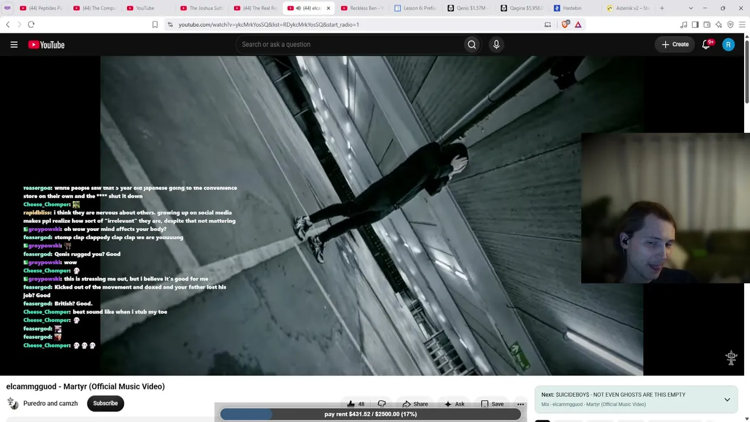The height and width of the screenshot is (422, 750).
Task: Switch to the Lesson 6 tab
Action: (x=415, y=8)
